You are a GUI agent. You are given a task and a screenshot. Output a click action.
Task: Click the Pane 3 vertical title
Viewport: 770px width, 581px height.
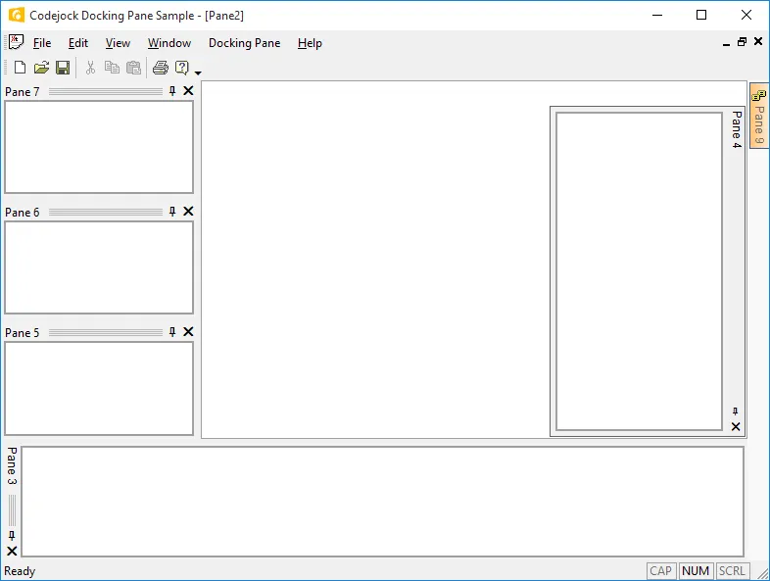click(x=12, y=465)
